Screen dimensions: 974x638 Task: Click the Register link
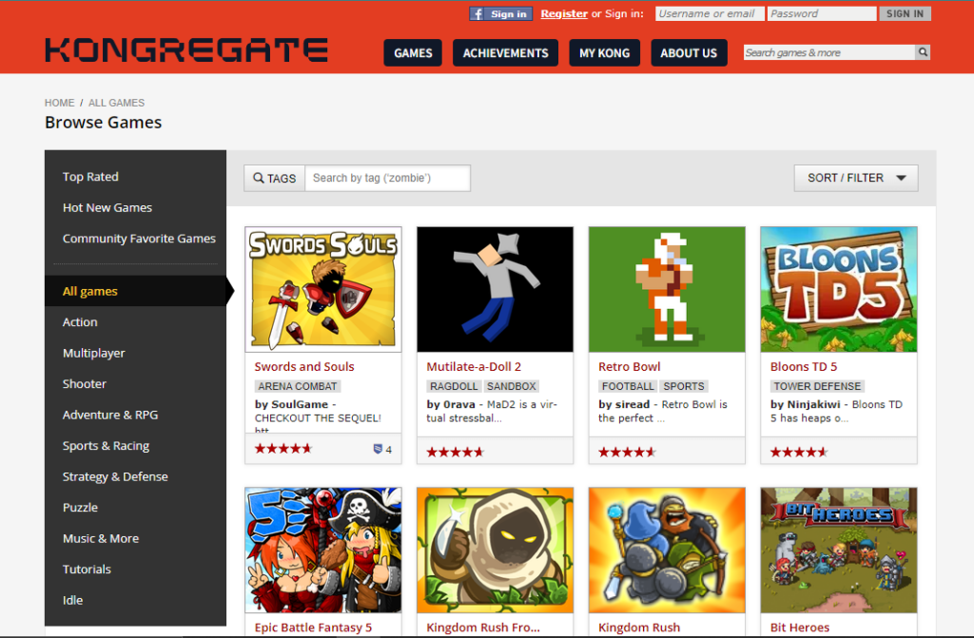[564, 14]
